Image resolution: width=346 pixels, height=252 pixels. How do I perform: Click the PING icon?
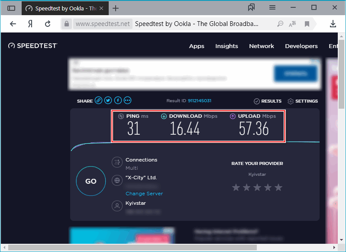[121, 116]
